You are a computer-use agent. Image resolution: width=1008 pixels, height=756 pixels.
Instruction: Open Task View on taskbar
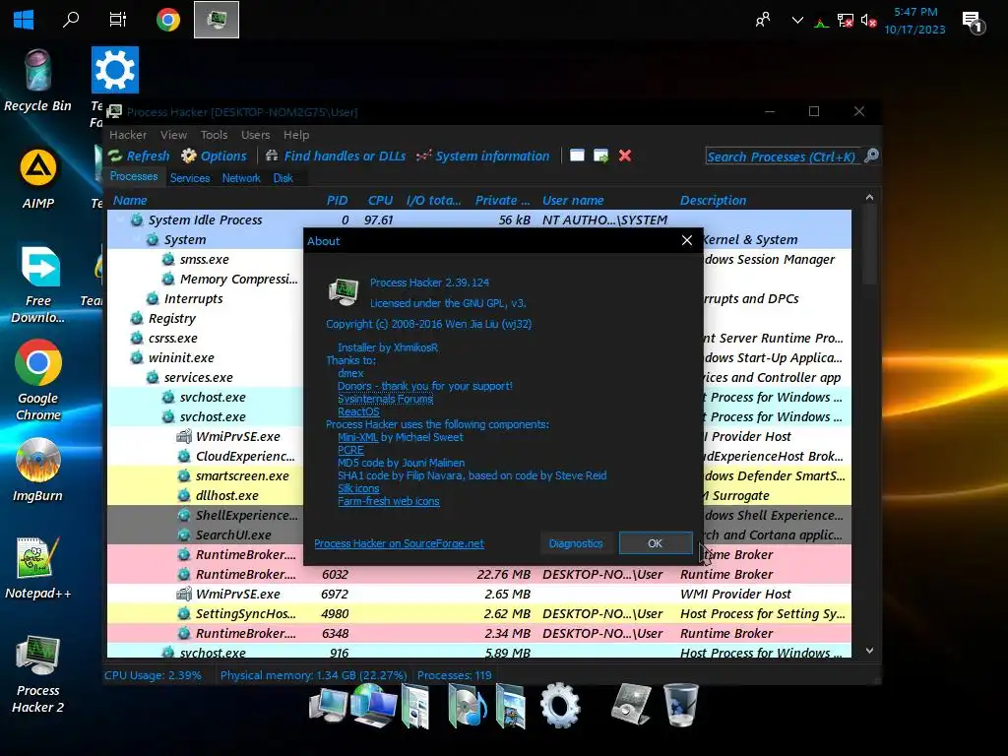tap(118, 20)
